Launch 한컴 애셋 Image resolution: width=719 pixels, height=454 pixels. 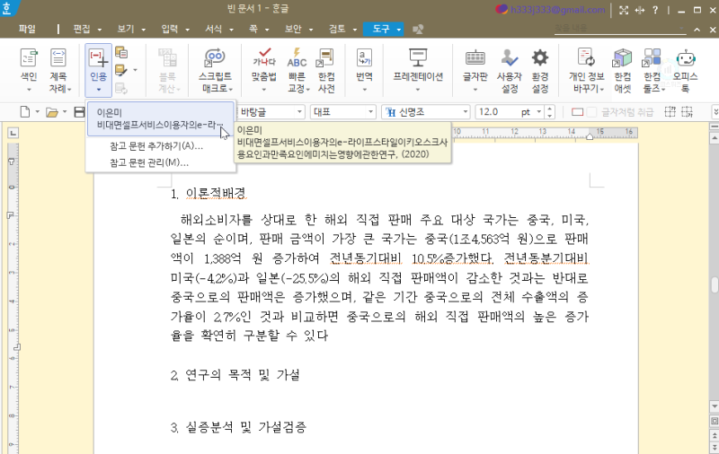coord(623,70)
